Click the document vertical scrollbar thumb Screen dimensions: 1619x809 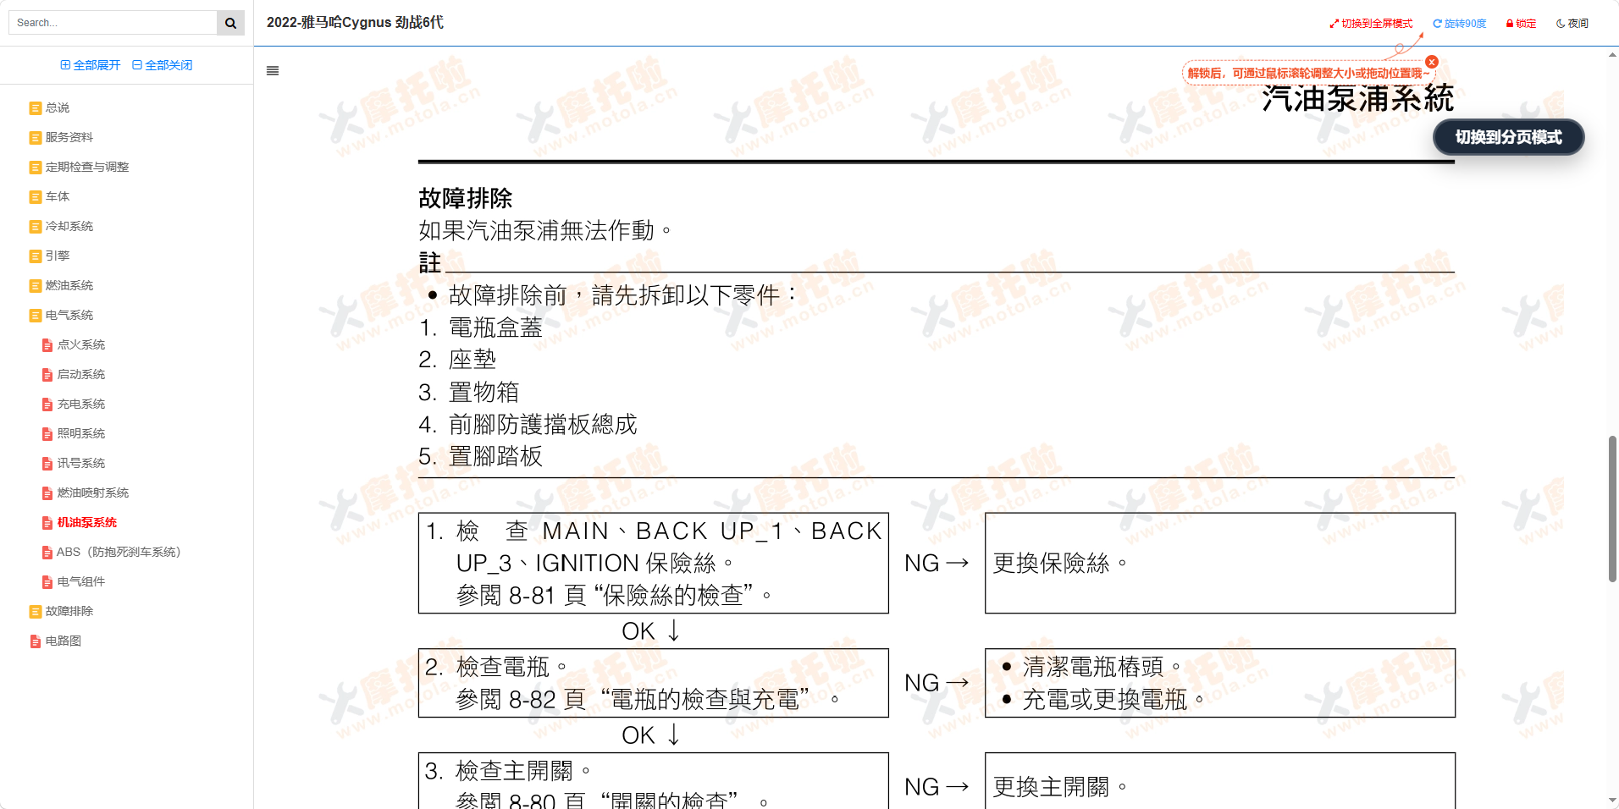point(1612,509)
